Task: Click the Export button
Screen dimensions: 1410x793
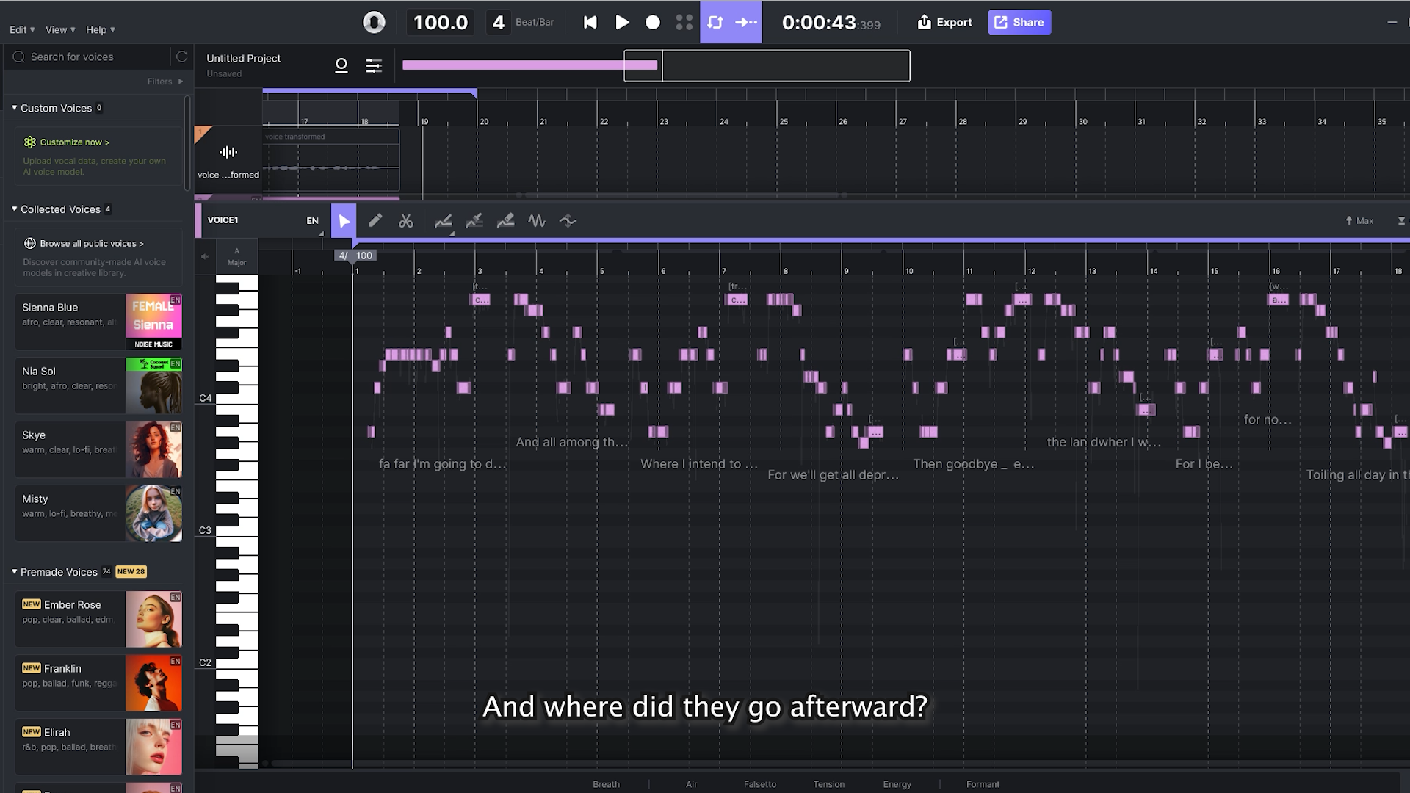Action: [x=944, y=22]
